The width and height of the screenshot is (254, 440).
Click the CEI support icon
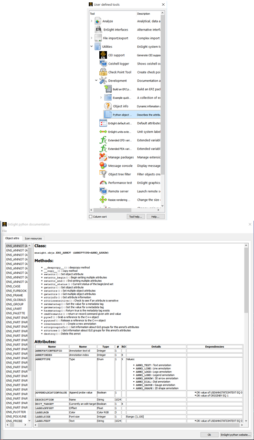point(103,55)
